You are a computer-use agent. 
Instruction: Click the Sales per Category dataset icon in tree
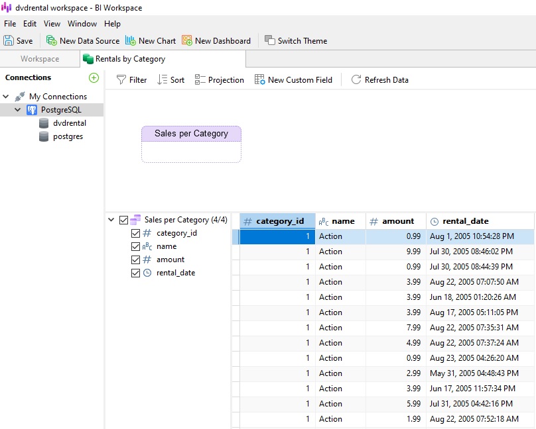pyautogui.click(x=135, y=220)
